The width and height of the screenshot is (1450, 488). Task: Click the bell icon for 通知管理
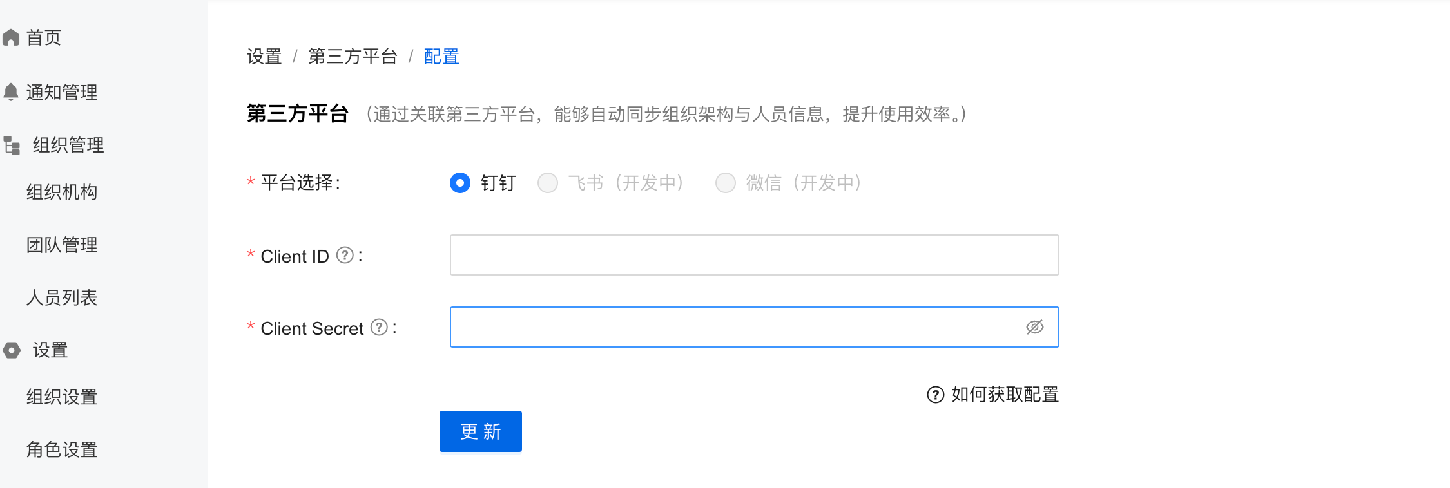pyautogui.click(x=11, y=92)
